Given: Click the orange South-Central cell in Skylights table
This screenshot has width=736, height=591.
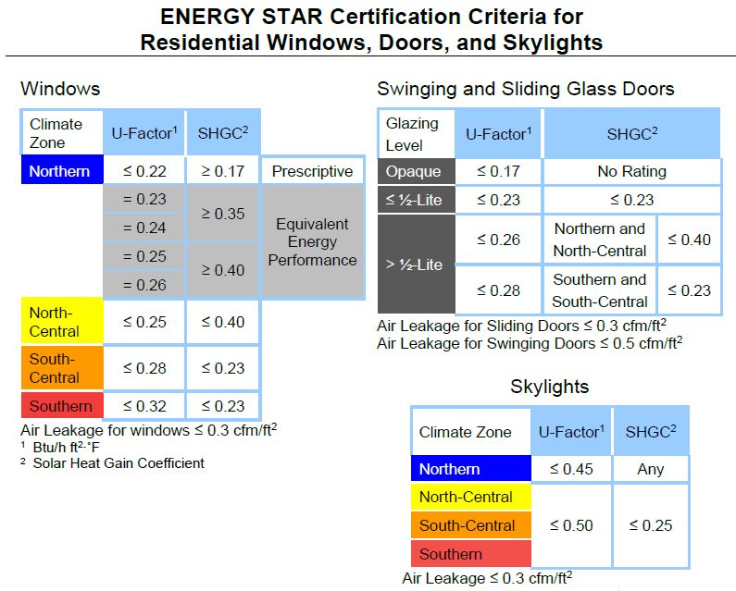Looking at the screenshot, I should (x=471, y=525).
